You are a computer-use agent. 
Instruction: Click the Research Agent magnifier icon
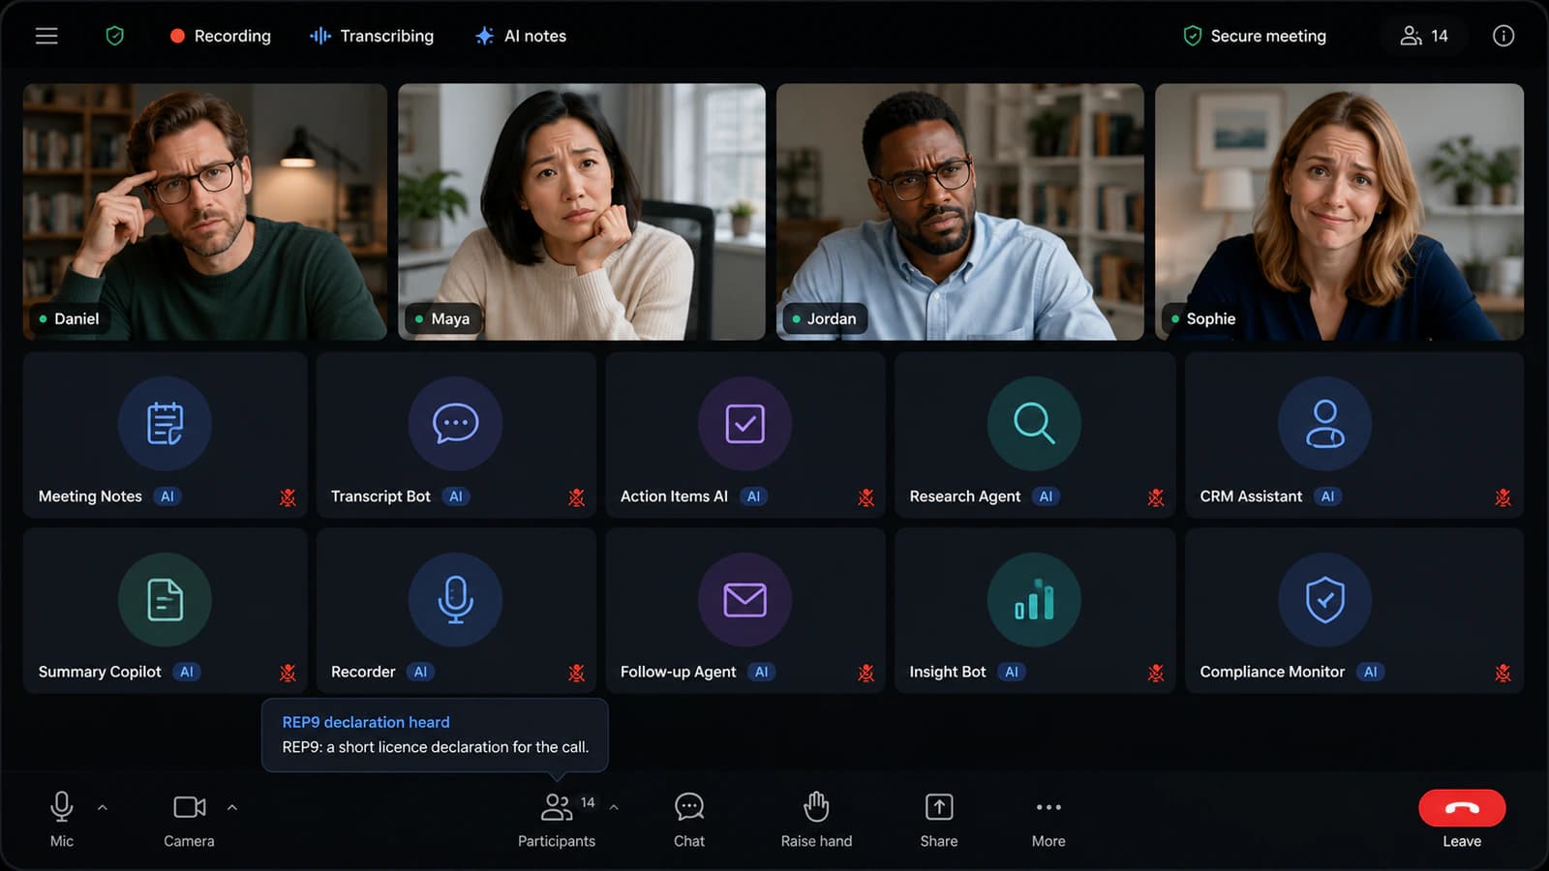click(1034, 424)
